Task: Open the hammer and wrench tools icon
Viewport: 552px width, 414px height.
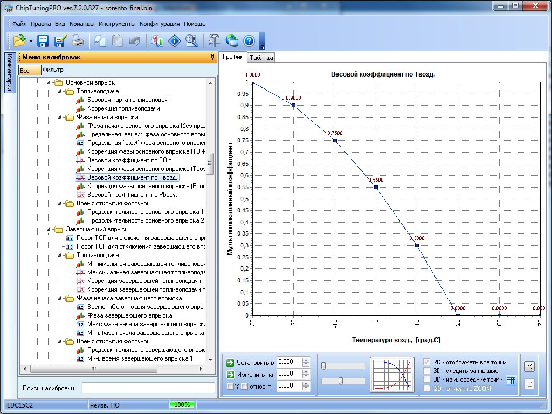Action: 214,40
